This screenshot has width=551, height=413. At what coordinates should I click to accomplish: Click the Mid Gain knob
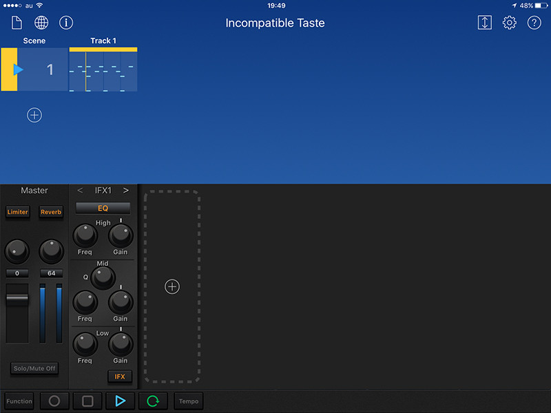[121, 302]
